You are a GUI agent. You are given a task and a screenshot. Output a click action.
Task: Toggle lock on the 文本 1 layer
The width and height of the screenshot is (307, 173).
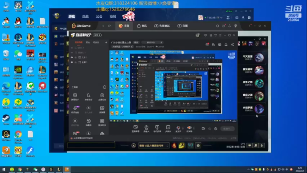(76, 57)
